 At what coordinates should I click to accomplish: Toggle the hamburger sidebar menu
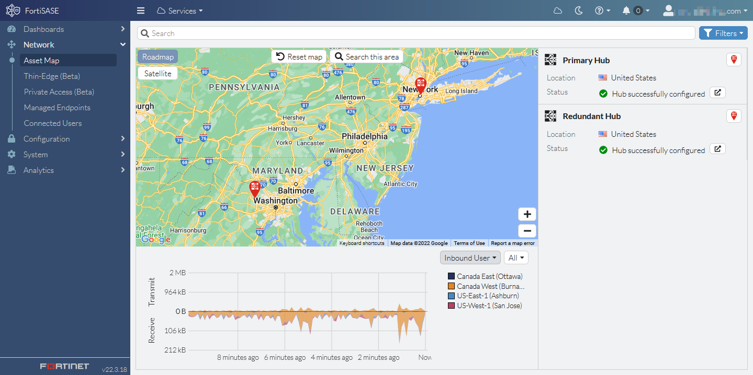pos(140,10)
